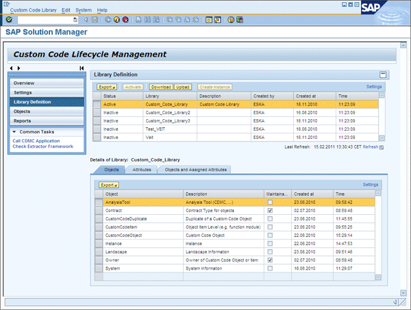Click the Print toolbar icon
This screenshot has width=411, height=310.
(138, 20)
